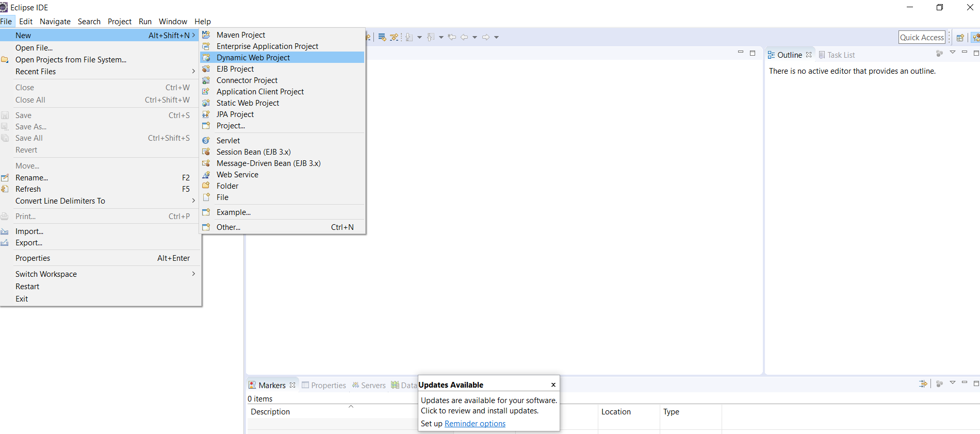The height and width of the screenshot is (434, 980).
Task: Click the Web Service icon in the submenu
Action: [206, 175]
